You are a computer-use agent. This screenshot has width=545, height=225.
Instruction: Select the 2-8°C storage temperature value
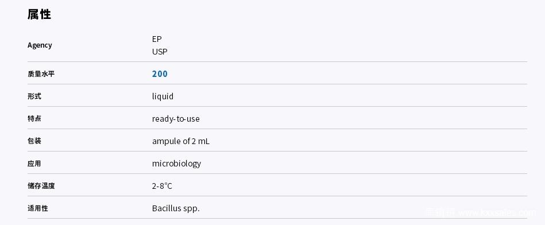[x=162, y=186]
